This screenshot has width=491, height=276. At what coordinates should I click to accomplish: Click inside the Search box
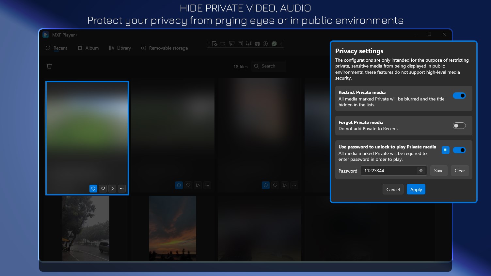(269, 66)
